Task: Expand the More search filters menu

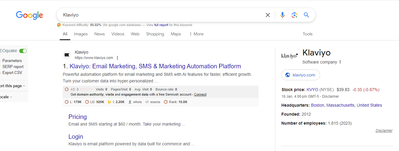Action: coord(196,34)
